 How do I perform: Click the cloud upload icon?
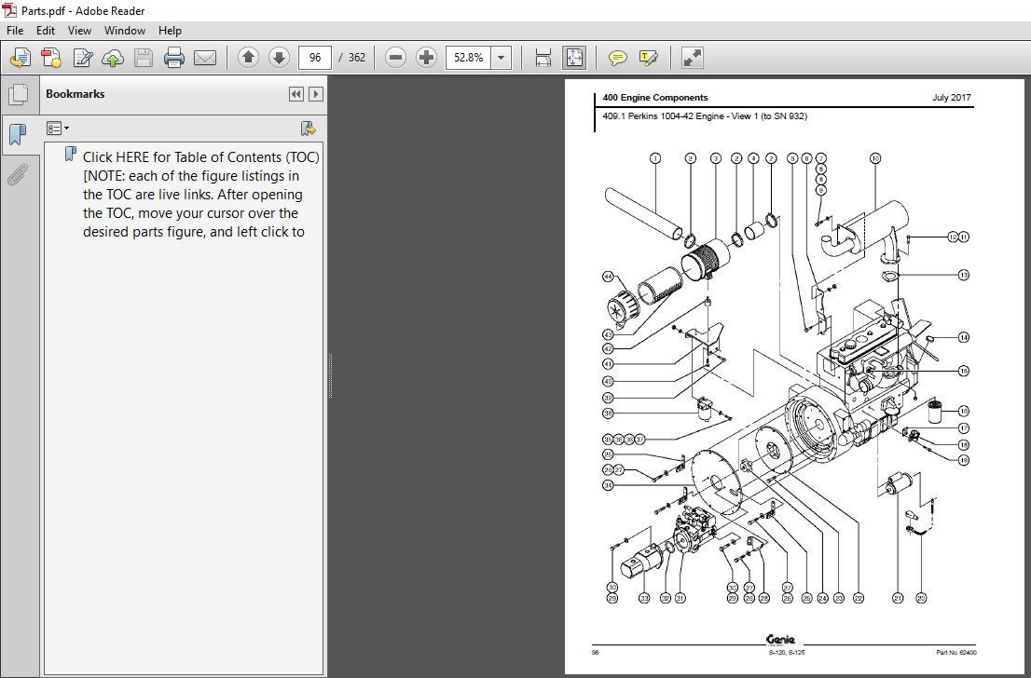(x=113, y=58)
